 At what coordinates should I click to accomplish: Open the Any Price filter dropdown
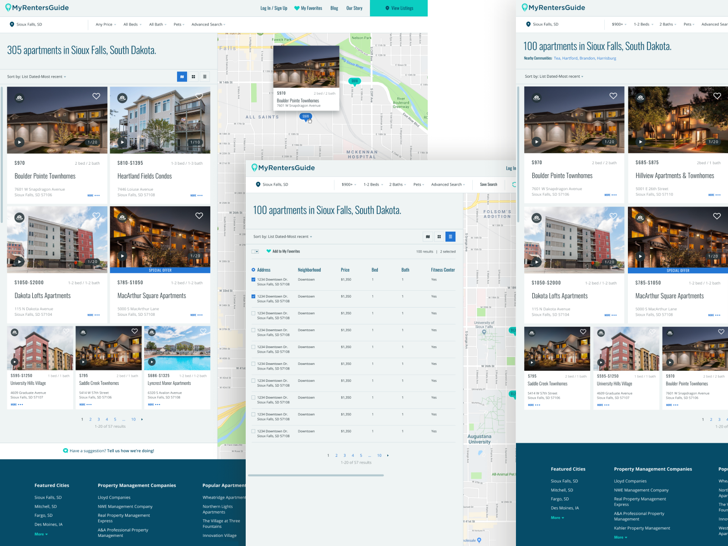pyautogui.click(x=106, y=25)
